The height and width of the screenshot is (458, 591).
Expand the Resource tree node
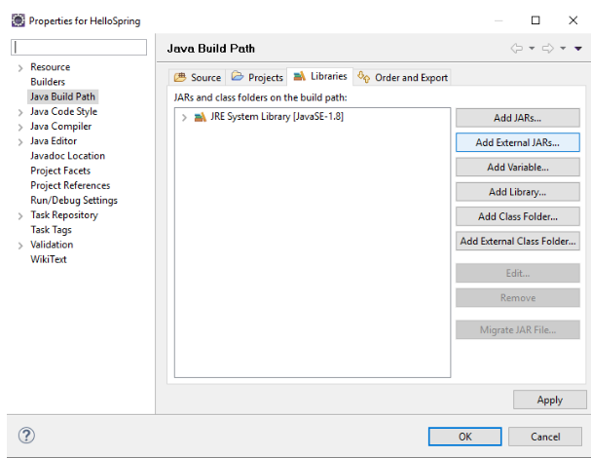(20, 67)
